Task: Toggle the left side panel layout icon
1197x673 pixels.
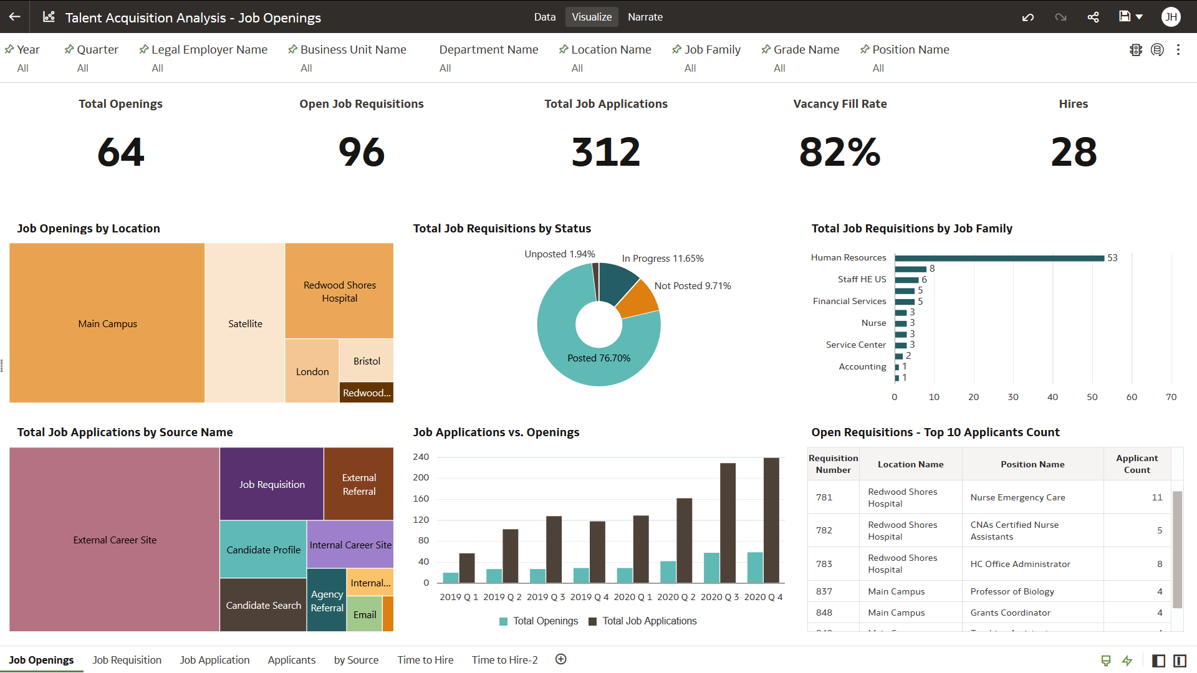Action: point(1158,661)
